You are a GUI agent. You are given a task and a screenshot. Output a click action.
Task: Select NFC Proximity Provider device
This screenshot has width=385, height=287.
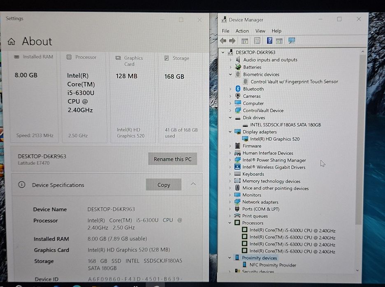point(273,265)
